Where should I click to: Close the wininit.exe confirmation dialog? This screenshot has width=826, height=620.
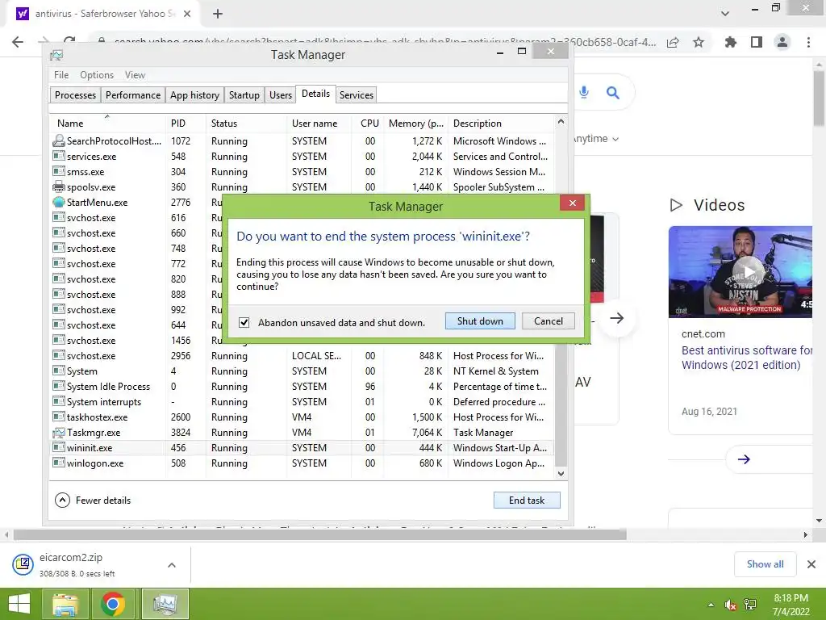coord(573,203)
